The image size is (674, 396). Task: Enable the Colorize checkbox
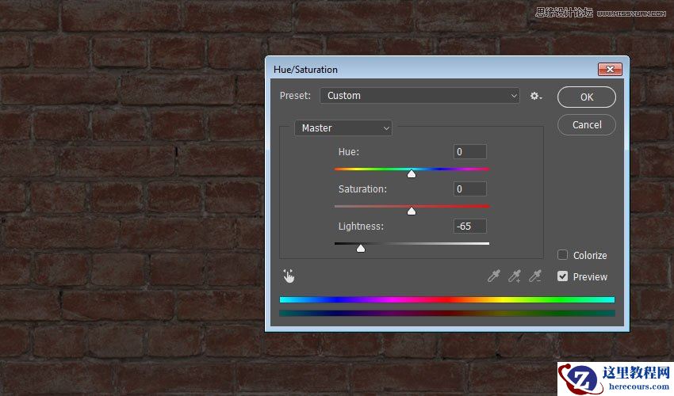click(562, 255)
